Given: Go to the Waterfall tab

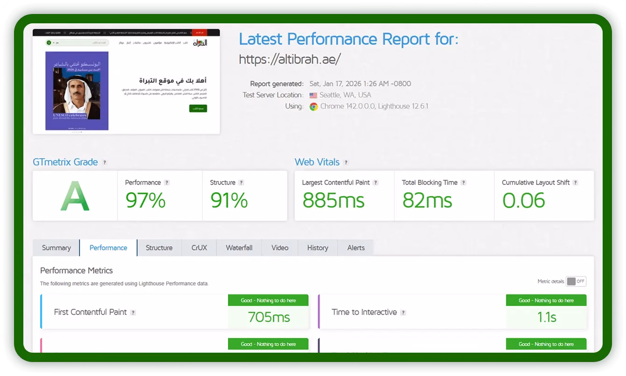Looking at the screenshot, I should 239,248.
